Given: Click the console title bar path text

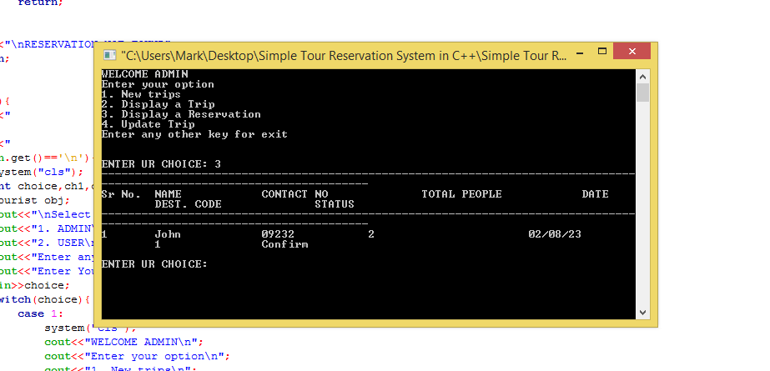Looking at the screenshot, I should click(x=342, y=55).
